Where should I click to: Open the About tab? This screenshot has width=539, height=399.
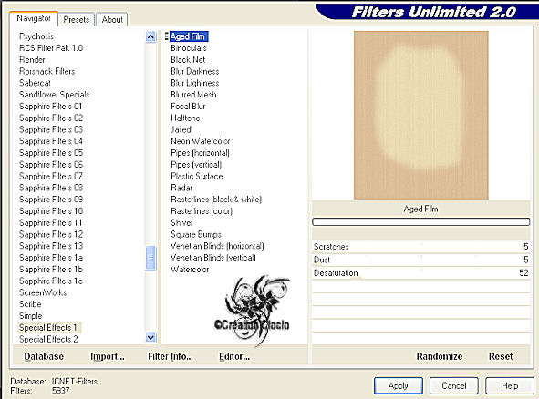112,19
